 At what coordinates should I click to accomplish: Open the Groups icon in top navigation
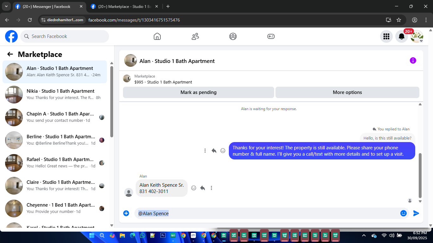pos(233,36)
